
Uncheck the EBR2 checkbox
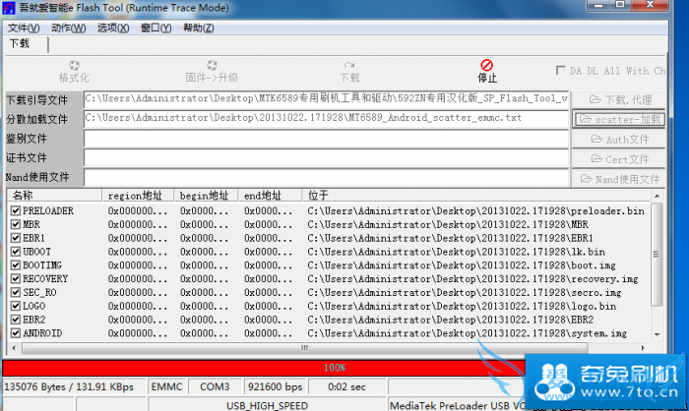click(x=16, y=320)
